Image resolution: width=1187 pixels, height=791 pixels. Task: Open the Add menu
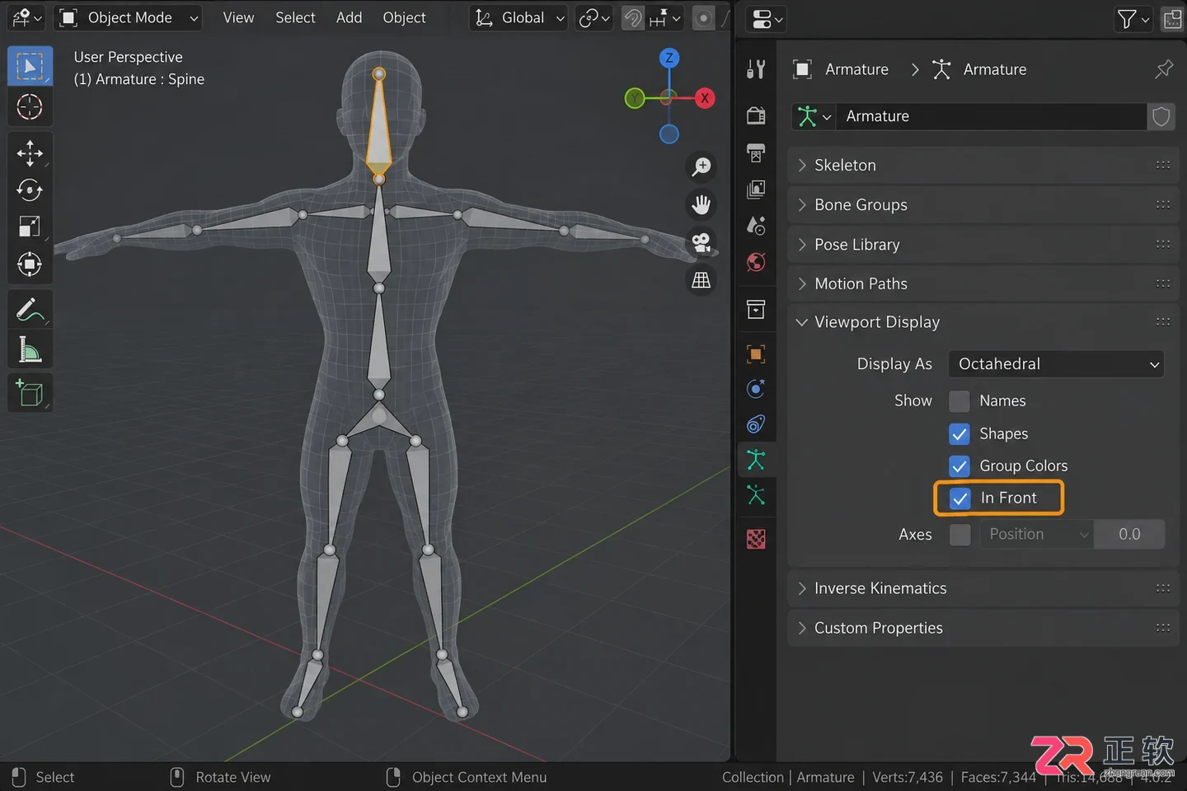click(x=349, y=18)
